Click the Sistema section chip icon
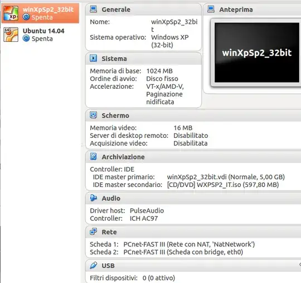 (x=94, y=58)
